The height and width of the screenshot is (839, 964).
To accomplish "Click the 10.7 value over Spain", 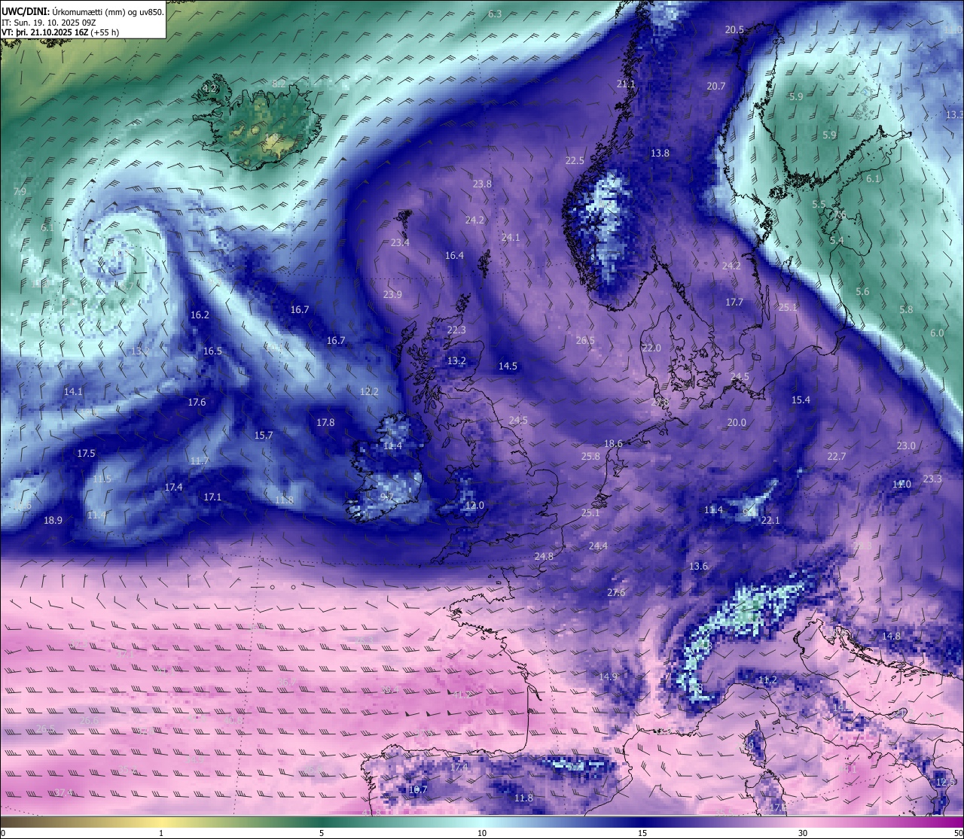I will pos(418,789).
